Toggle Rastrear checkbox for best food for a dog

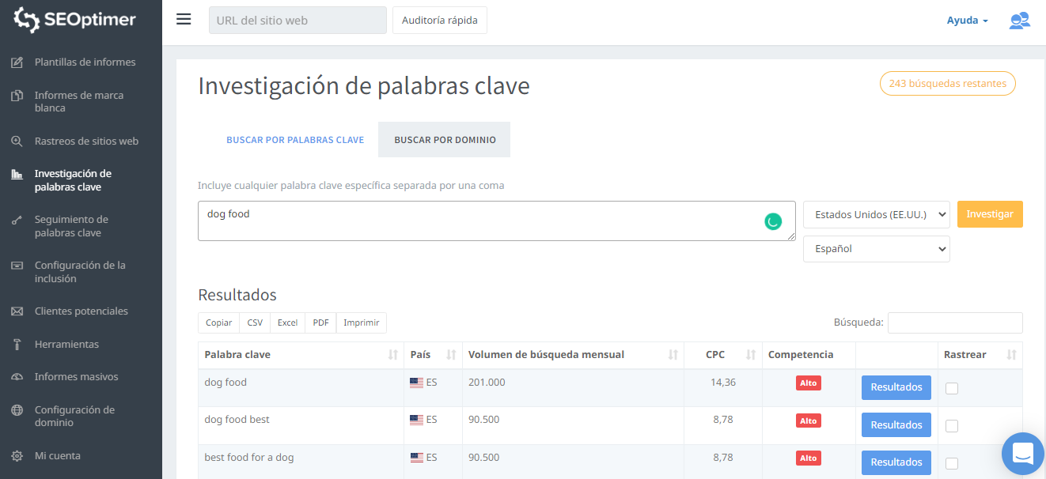pyautogui.click(x=952, y=463)
